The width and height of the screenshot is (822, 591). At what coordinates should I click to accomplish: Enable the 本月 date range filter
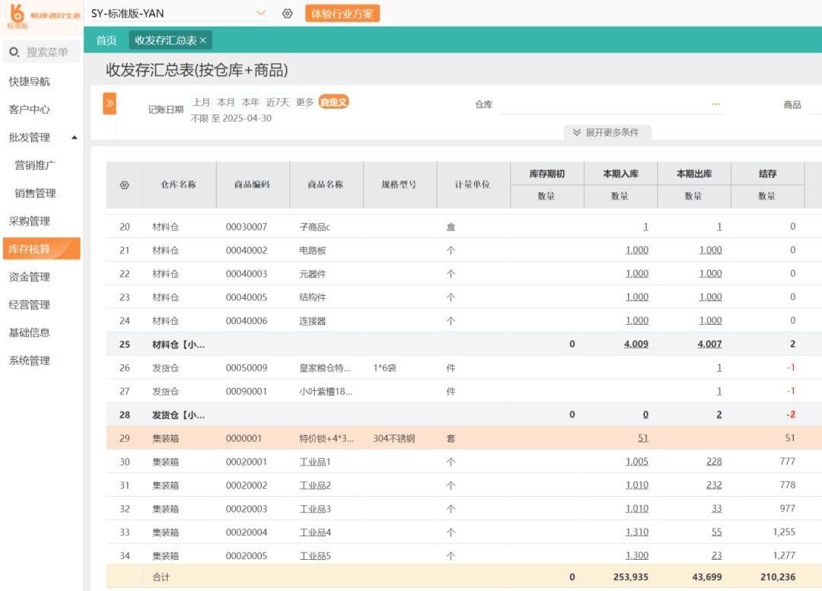(225, 100)
